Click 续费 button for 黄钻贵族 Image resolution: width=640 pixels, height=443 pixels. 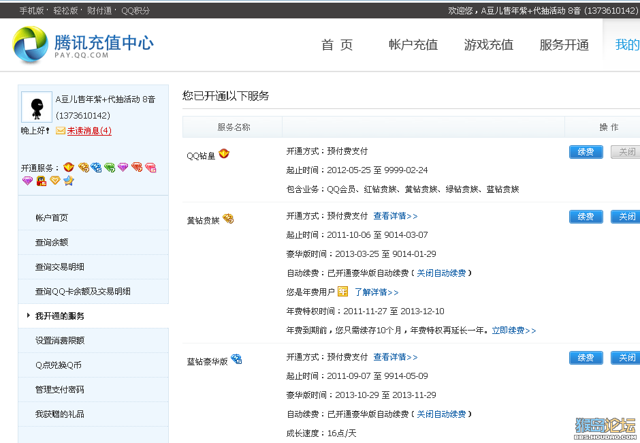586,217
